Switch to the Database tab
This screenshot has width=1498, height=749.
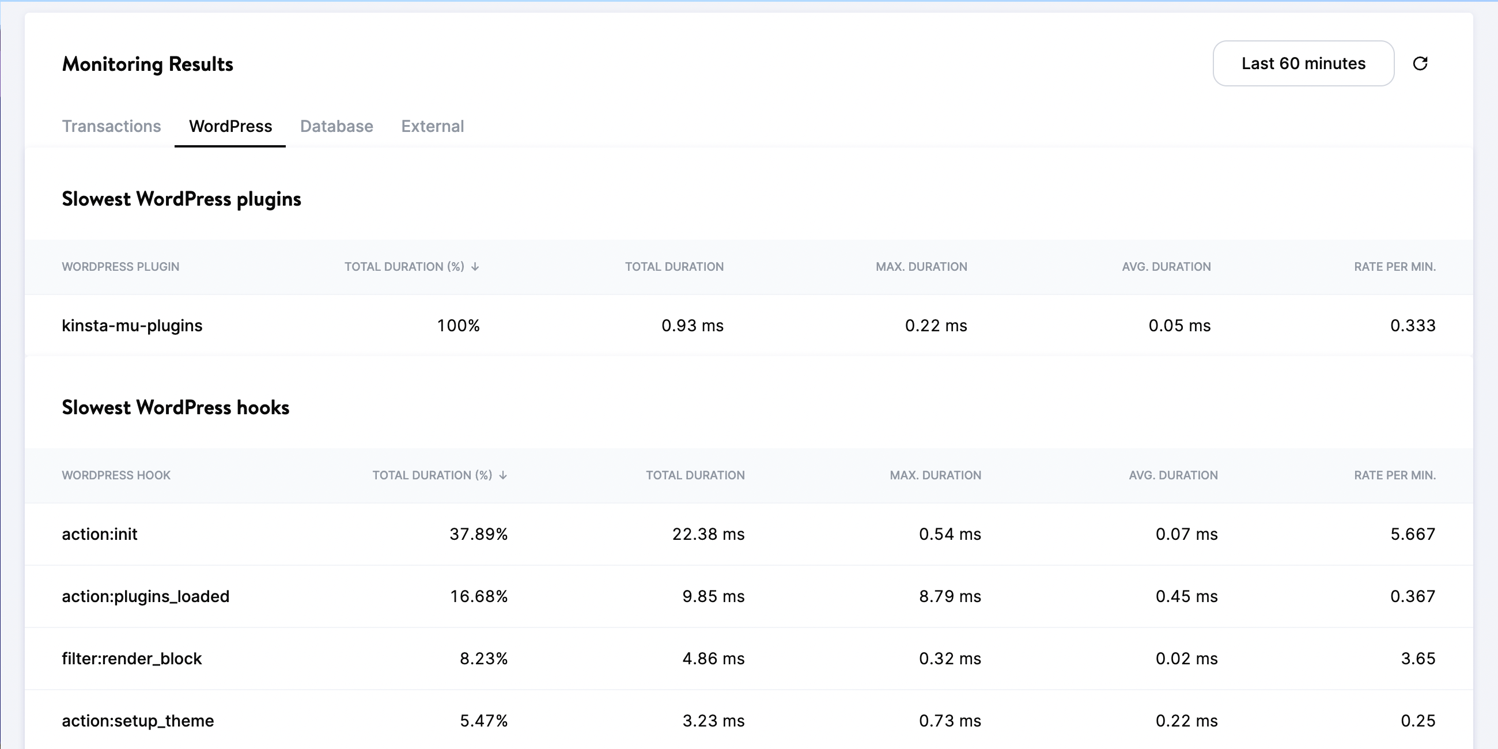[336, 126]
